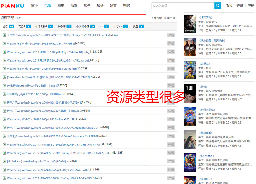256x184 pixels.
Task: Open The Hunt movie poster thumbnail
Action: click(x=190, y=93)
